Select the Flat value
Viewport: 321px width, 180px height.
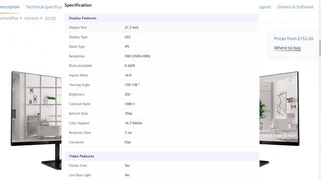click(x=127, y=142)
